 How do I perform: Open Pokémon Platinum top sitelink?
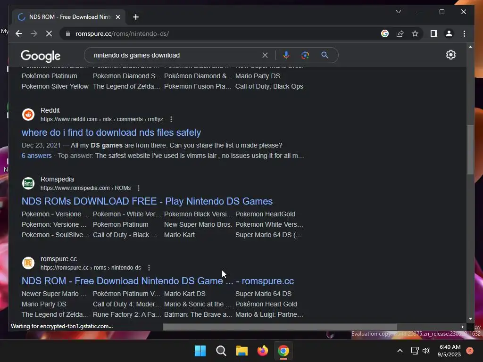point(49,76)
